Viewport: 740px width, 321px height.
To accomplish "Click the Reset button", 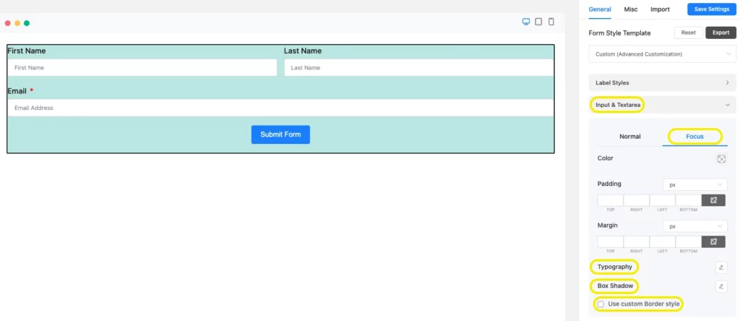I will pyautogui.click(x=689, y=33).
